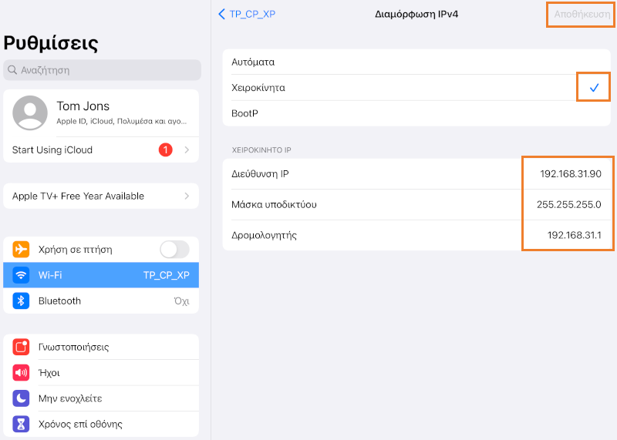Open the Ήχοι settings row
The width and height of the screenshot is (617, 440).
[101, 373]
